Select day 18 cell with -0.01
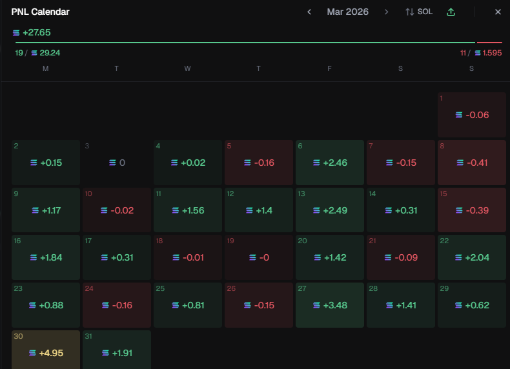Viewport: 510px width, 369px height. click(188, 257)
